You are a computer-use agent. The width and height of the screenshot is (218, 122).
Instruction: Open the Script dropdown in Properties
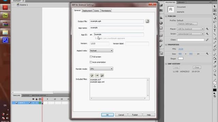coord(191,34)
